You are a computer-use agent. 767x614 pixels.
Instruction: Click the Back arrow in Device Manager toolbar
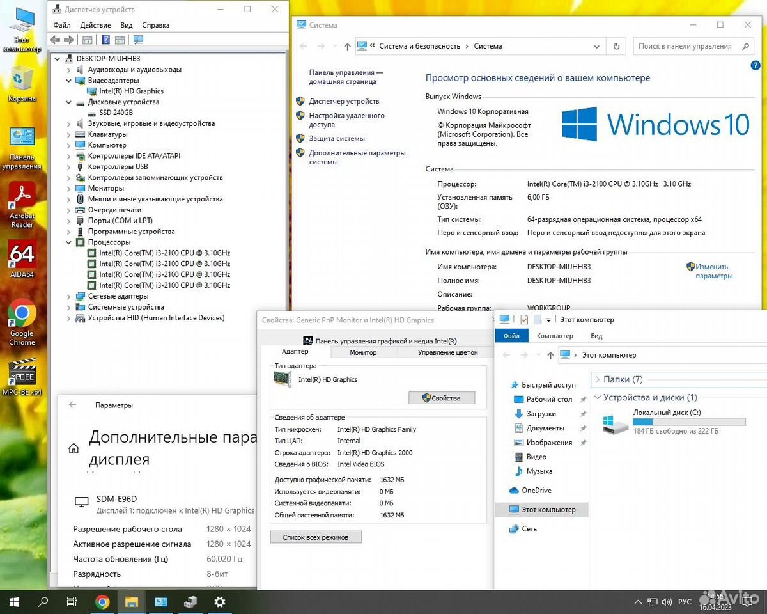[x=55, y=40]
